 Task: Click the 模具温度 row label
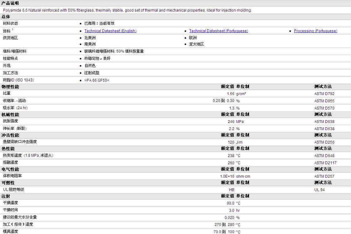click(x=10, y=231)
